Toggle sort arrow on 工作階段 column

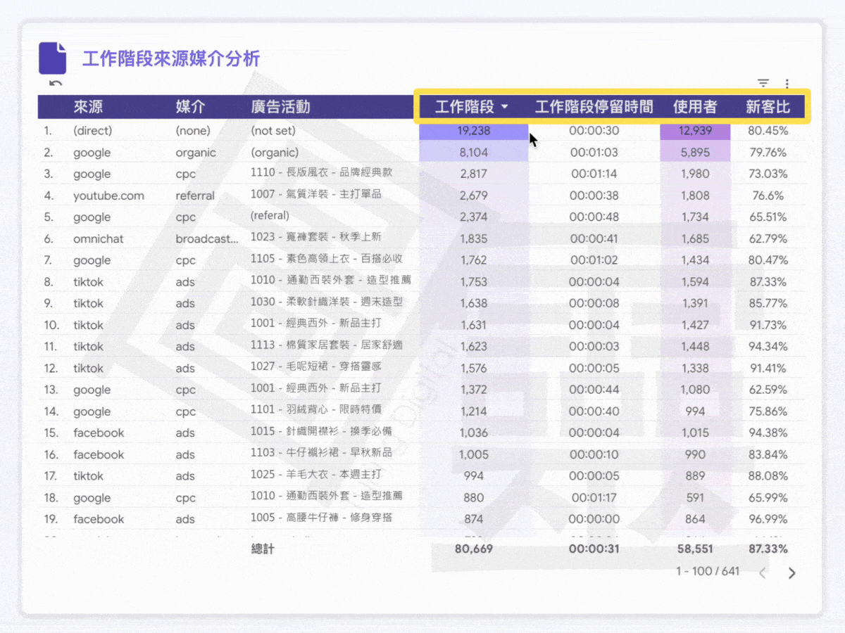(x=504, y=108)
